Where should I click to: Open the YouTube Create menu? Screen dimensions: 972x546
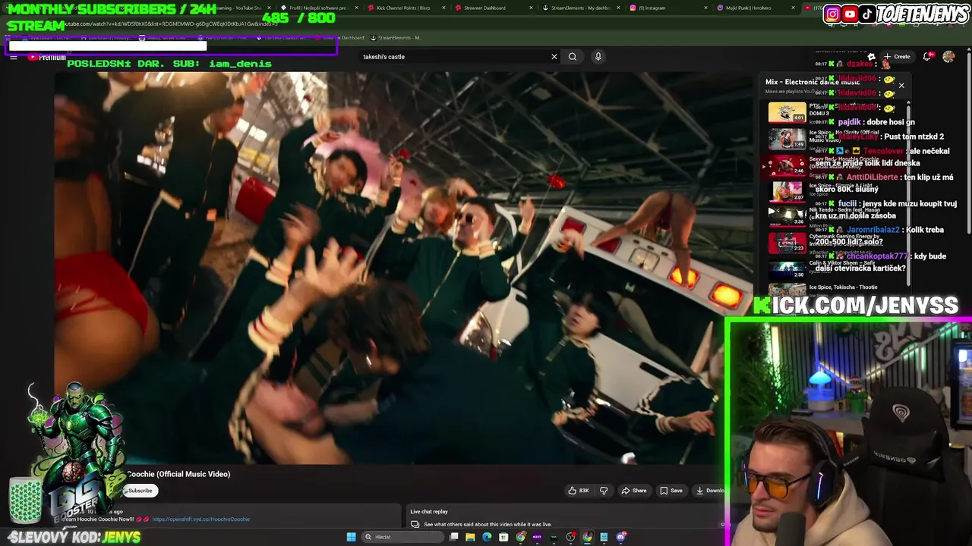pos(897,56)
